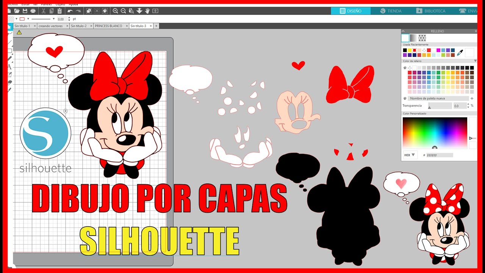Undo the last action
485x273 pixels.
(x=70, y=11)
